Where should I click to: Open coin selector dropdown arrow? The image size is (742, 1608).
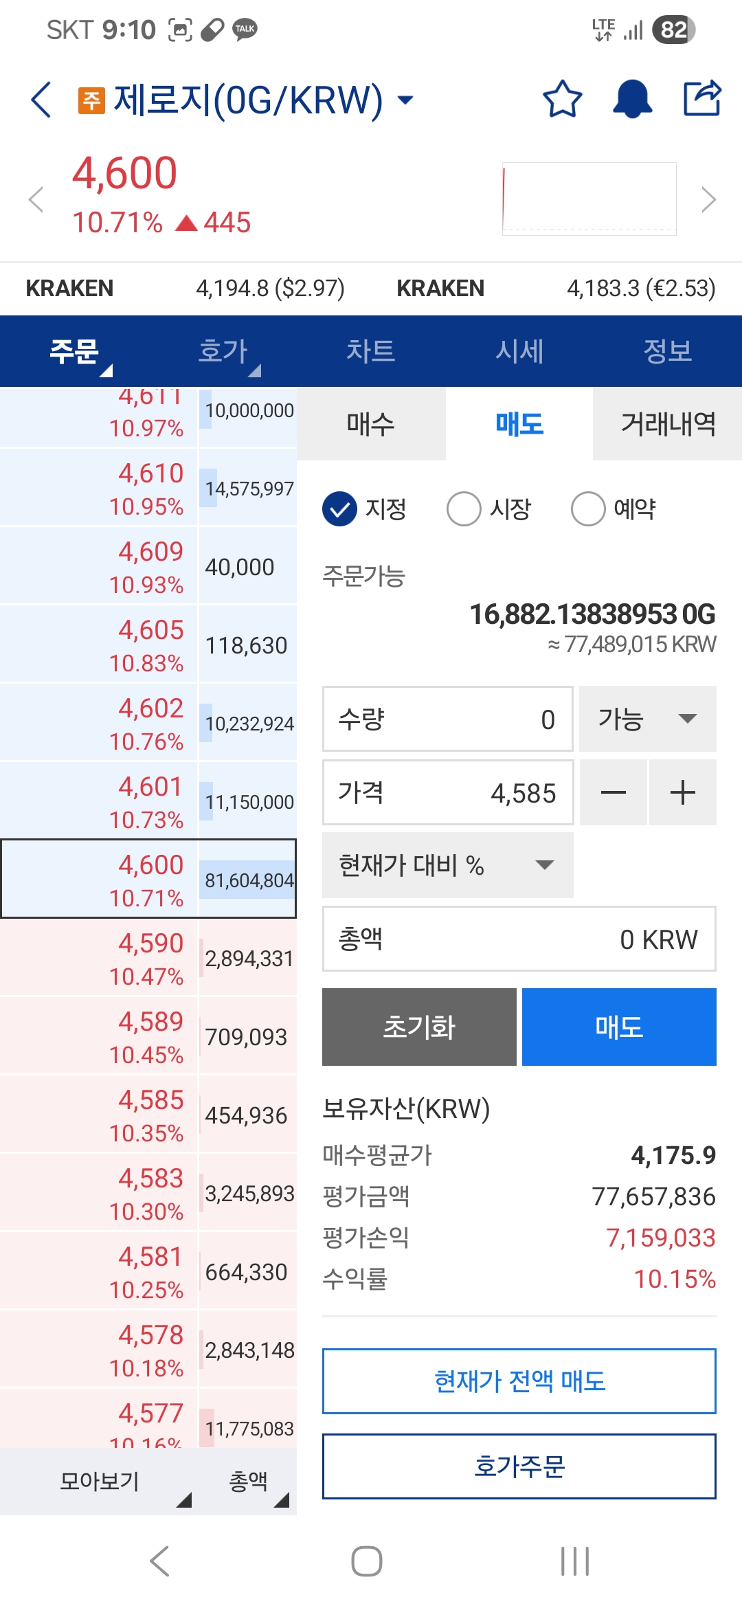point(406,100)
